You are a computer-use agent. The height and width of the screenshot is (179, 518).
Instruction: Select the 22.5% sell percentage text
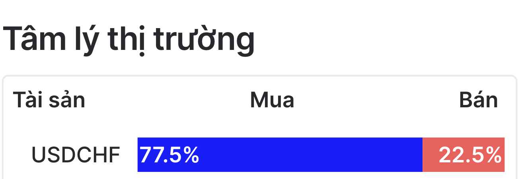470,155
